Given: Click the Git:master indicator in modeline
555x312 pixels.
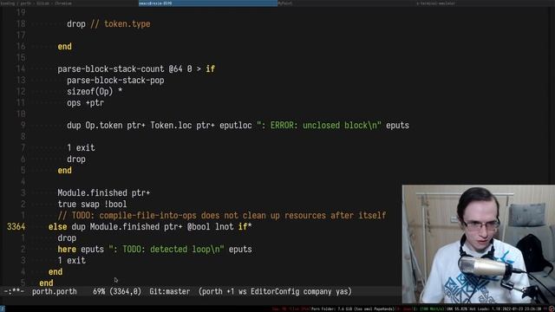Looking at the screenshot, I should click(170, 291).
